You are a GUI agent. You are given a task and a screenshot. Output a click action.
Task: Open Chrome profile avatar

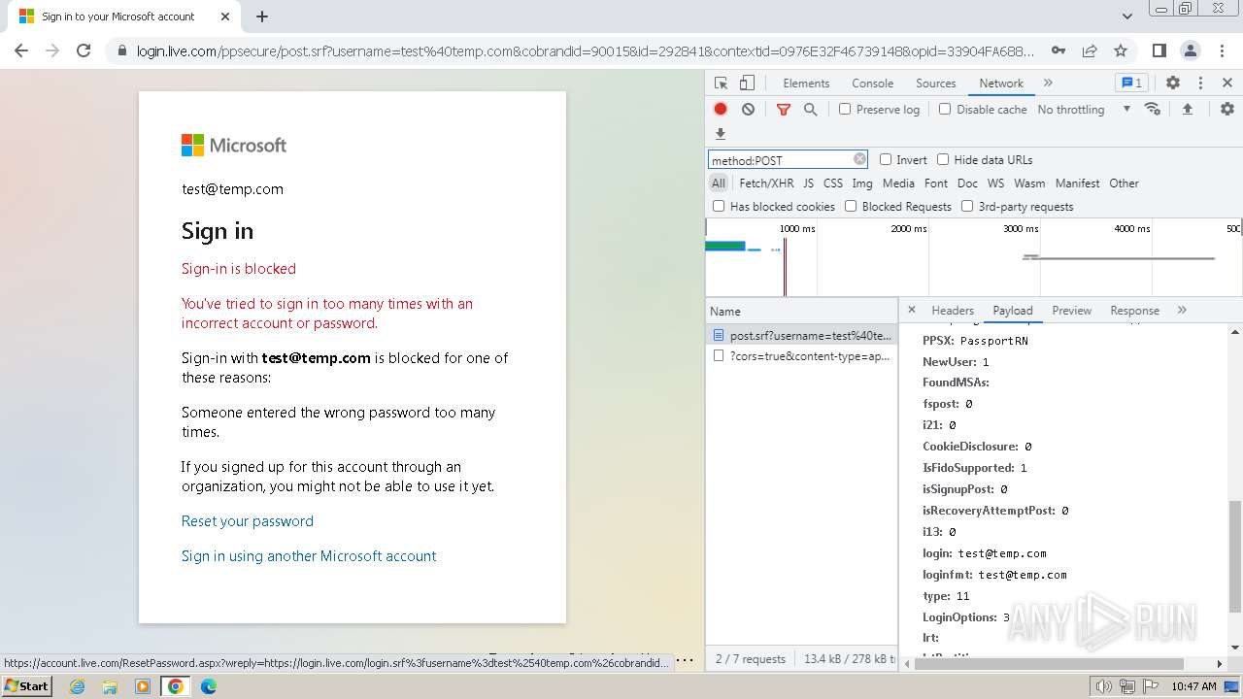point(1191,50)
